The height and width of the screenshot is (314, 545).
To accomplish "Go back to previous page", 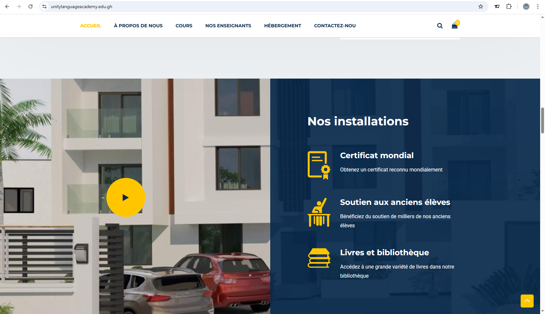I will [7, 6].
